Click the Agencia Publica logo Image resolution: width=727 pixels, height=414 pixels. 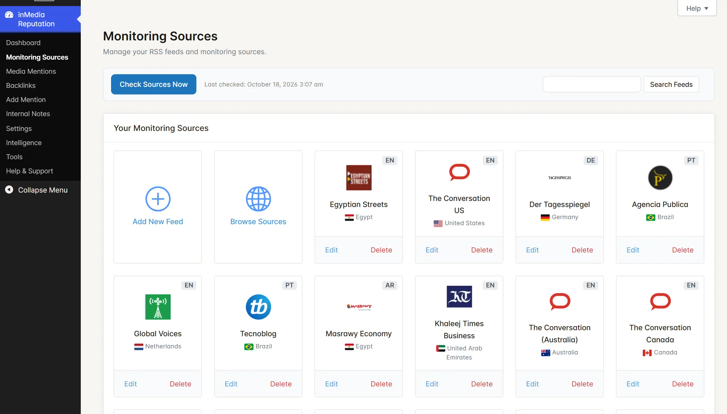pyautogui.click(x=660, y=178)
